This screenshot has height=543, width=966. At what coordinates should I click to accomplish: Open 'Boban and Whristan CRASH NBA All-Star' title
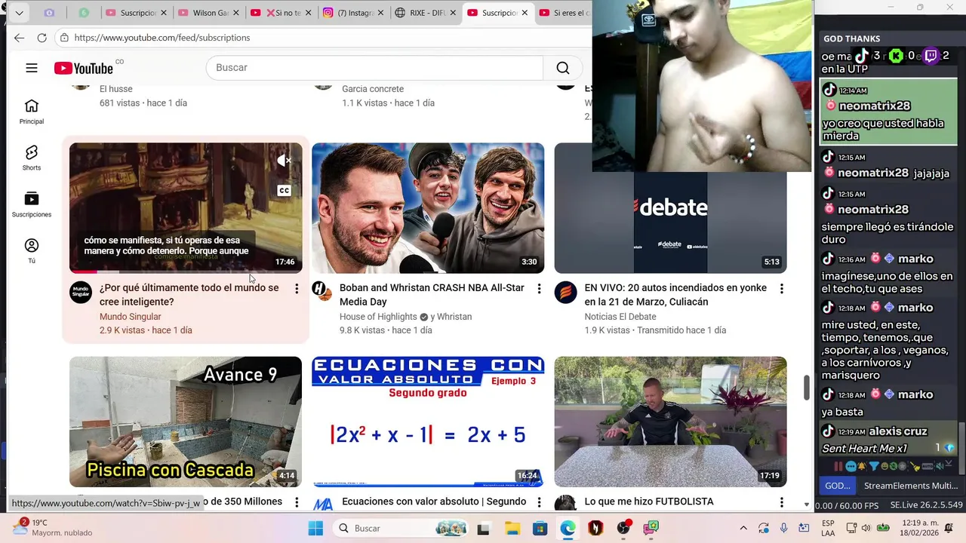(432, 295)
